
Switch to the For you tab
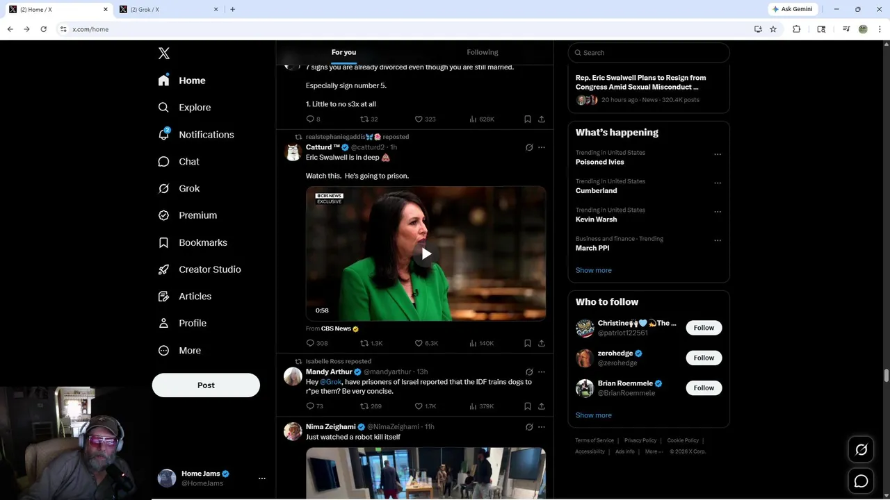[x=343, y=52]
